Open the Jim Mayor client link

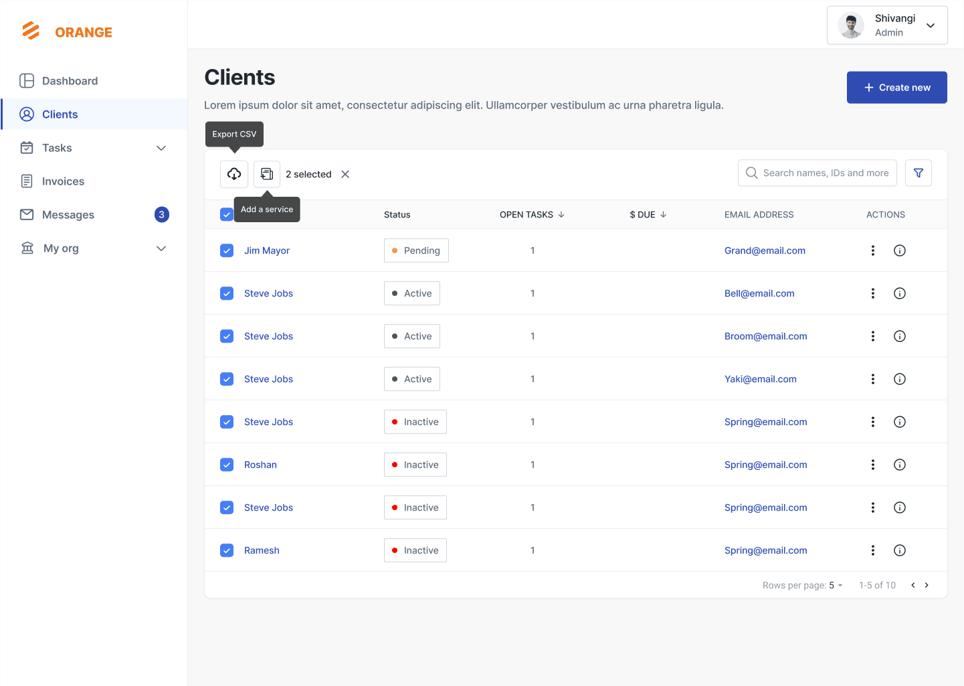click(x=267, y=250)
